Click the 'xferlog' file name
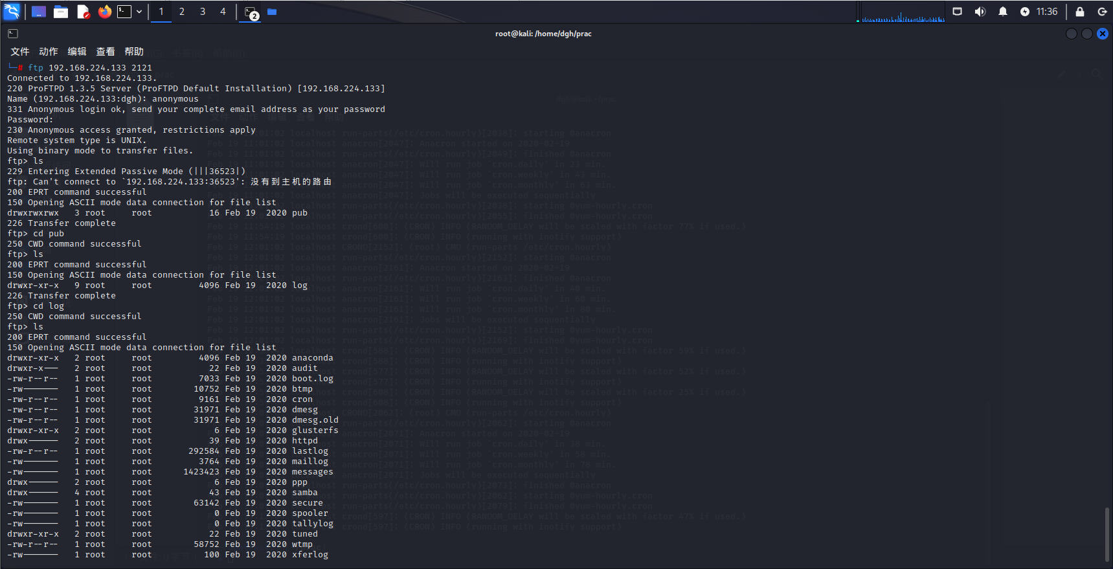 tap(310, 555)
